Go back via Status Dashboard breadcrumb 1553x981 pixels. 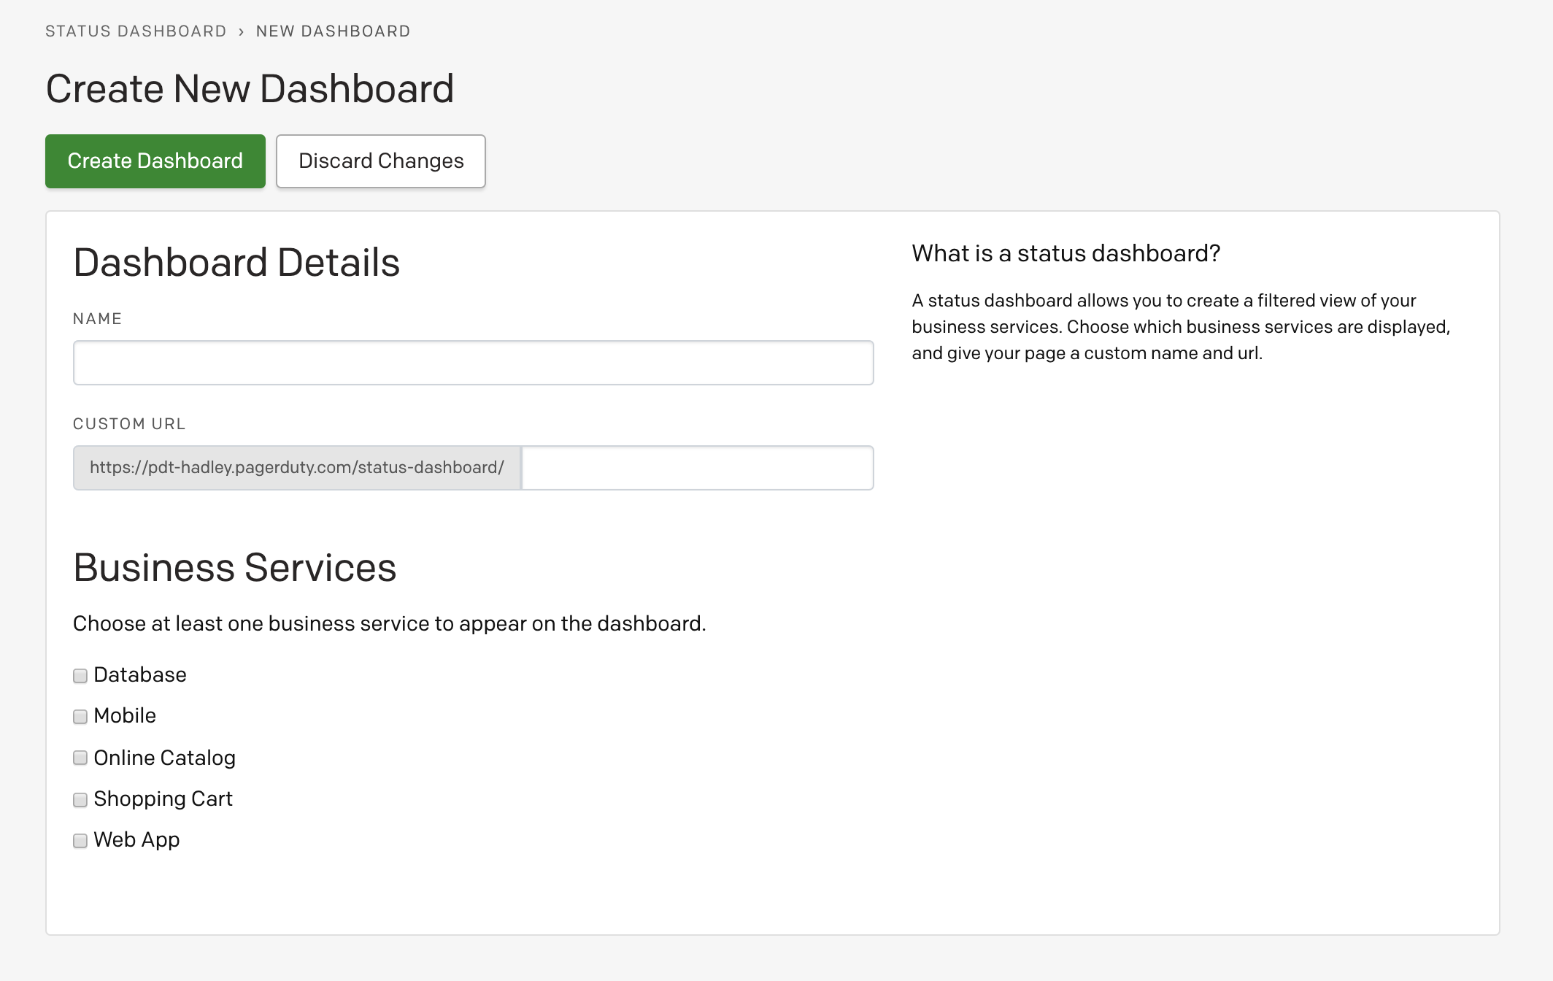point(136,31)
